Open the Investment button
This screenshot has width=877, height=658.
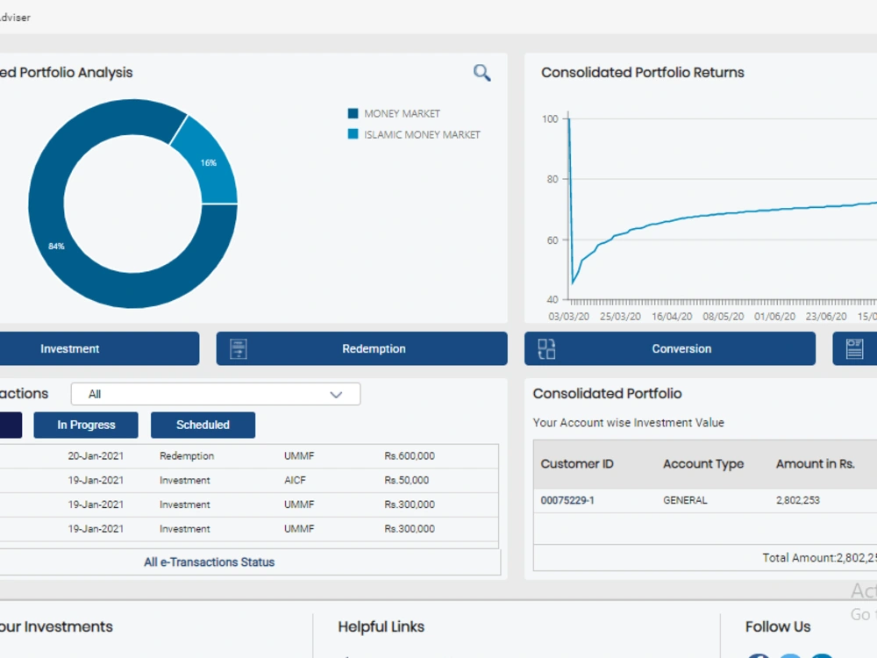(x=98, y=348)
